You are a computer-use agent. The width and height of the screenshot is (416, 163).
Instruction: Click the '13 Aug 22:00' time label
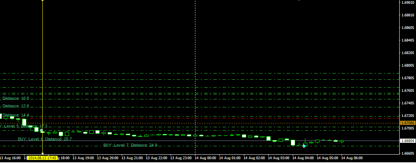pos(156,158)
